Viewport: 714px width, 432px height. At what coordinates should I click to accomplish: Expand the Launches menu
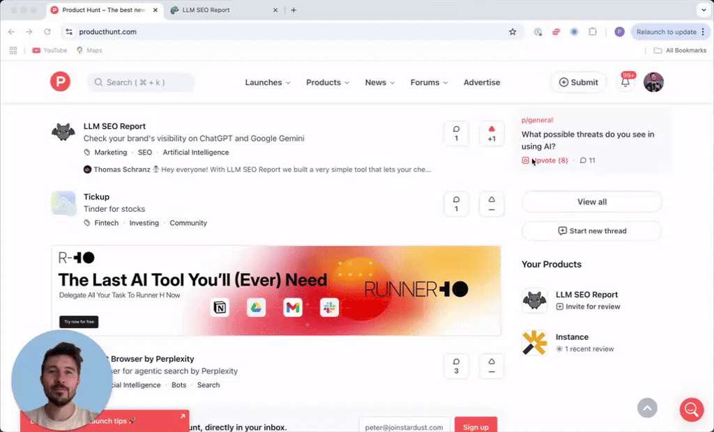268,82
